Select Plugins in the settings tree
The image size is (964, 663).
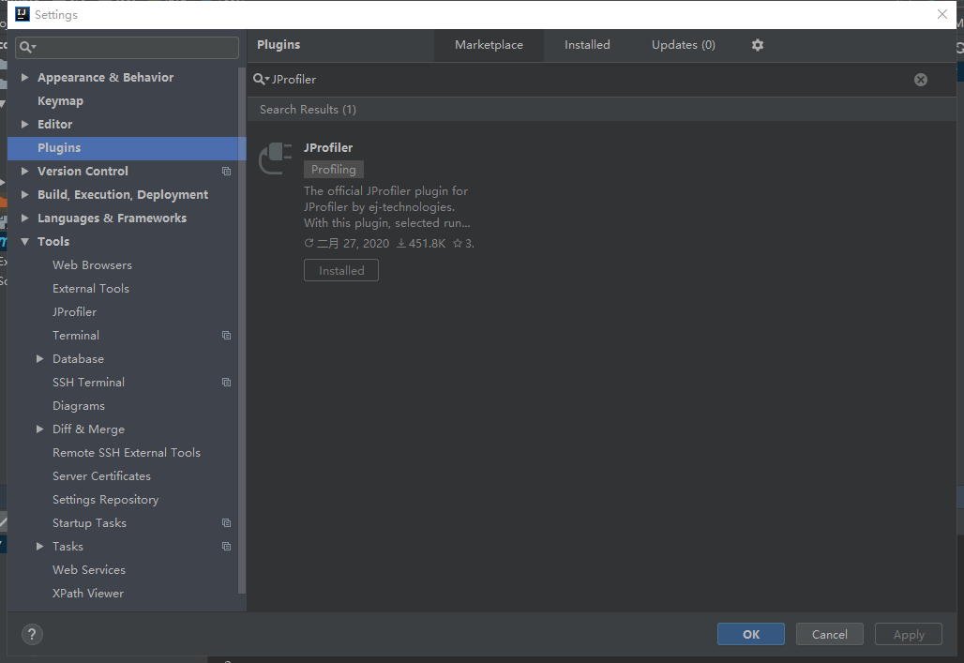tap(59, 147)
